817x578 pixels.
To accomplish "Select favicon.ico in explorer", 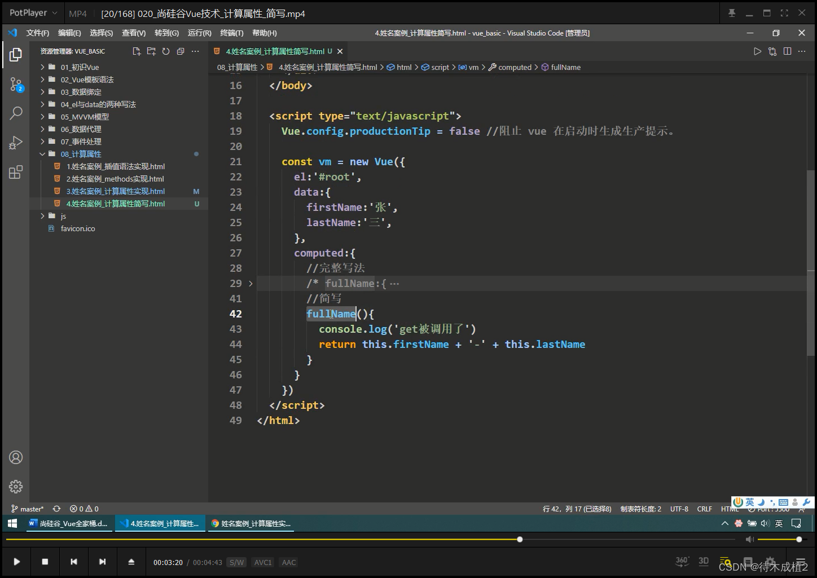I will click(78, 228).
